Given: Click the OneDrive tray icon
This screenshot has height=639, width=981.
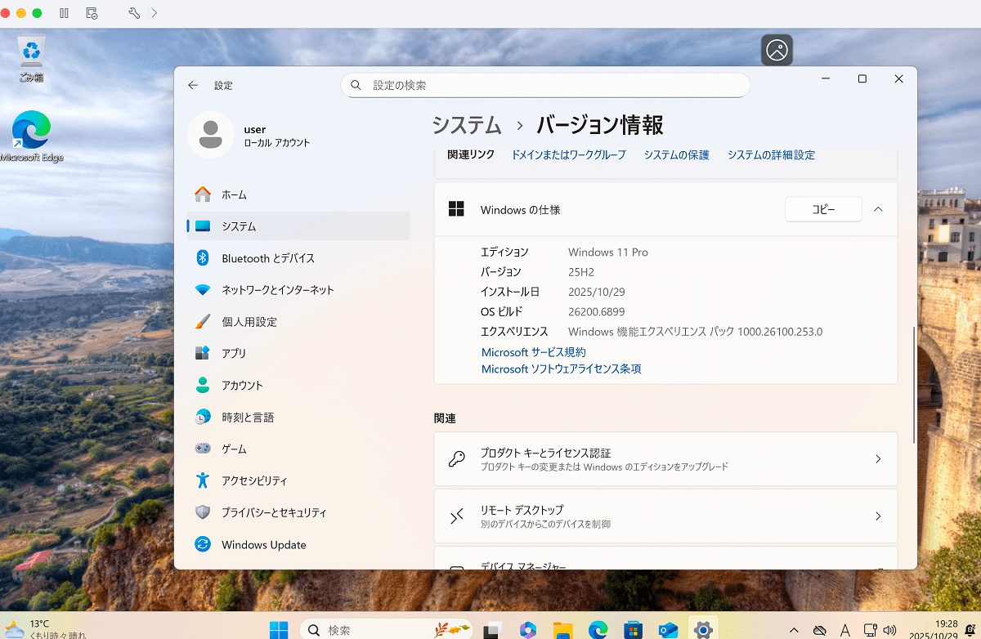Looking at the screenshot, I should click(820, 630).
